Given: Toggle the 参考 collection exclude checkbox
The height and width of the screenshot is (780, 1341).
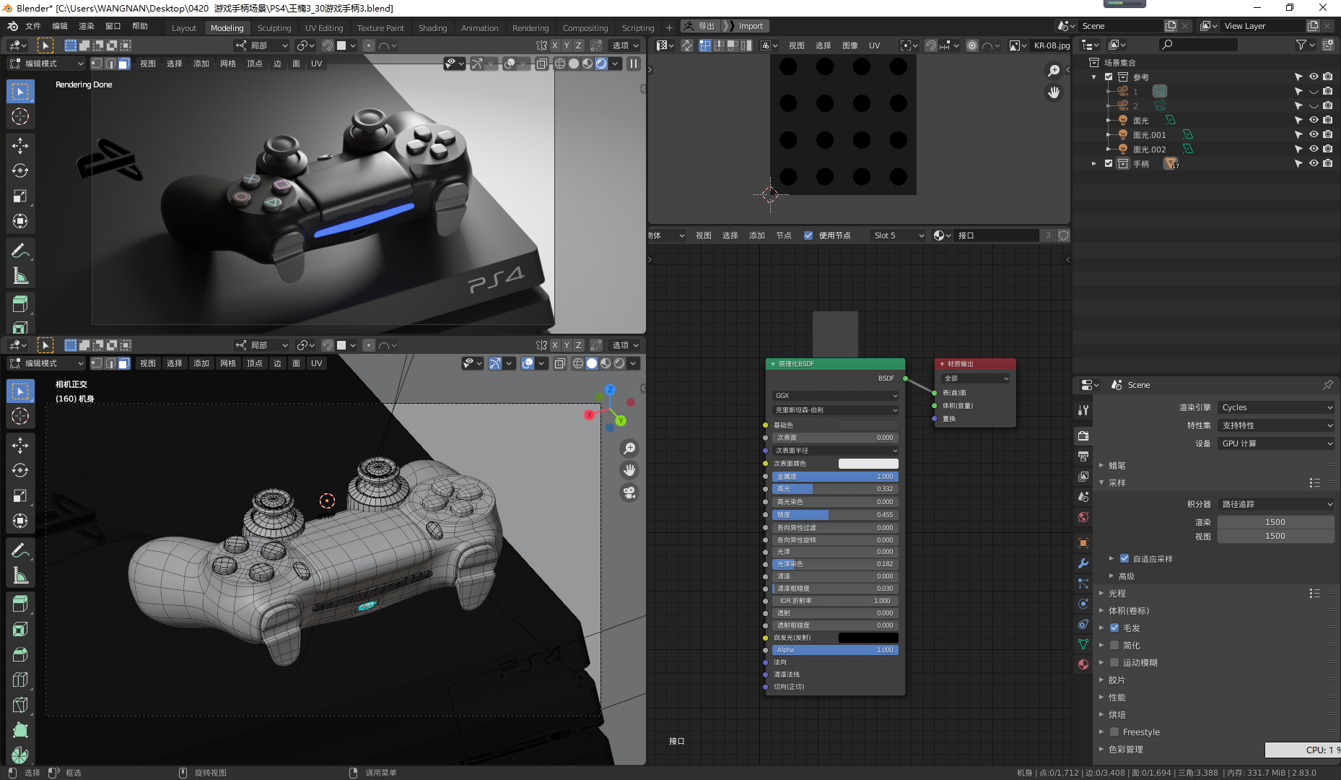Looking at the screenshot, I should pyautogui.click(x=1109, y=77).
